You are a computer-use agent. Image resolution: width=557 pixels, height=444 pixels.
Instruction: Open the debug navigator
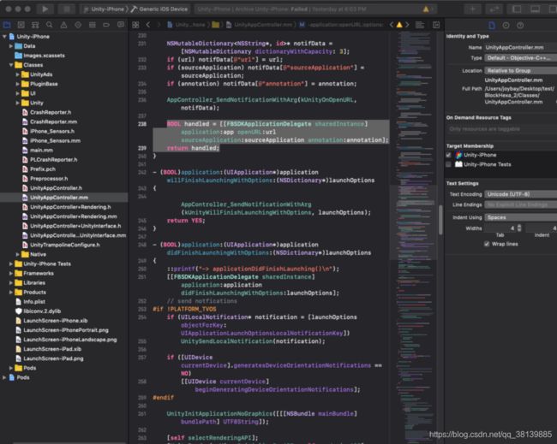coord(92,25)
